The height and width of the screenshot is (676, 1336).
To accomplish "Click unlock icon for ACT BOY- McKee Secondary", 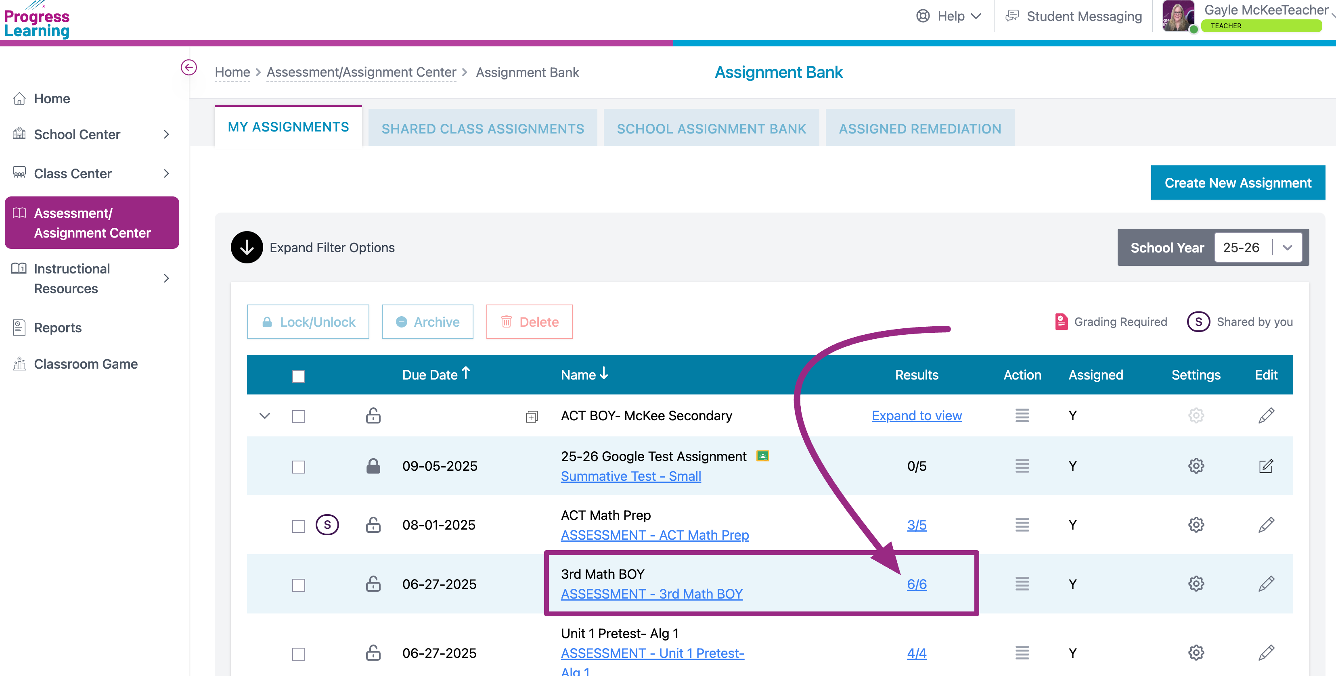I will point(373,415).
